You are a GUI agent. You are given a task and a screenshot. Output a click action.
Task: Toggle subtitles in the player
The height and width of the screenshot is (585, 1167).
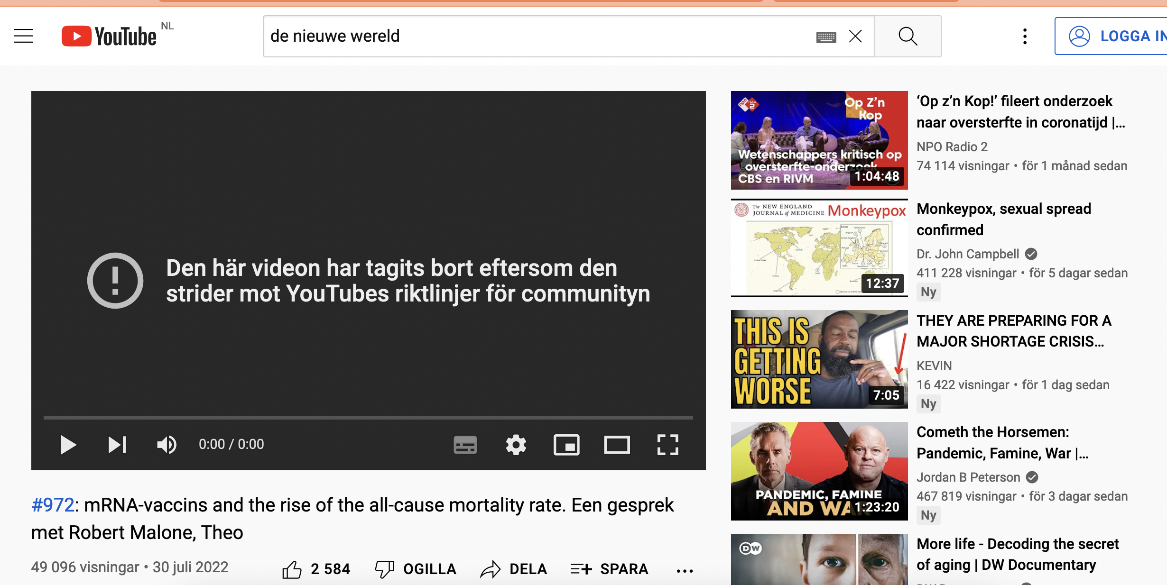click(465, 445)
